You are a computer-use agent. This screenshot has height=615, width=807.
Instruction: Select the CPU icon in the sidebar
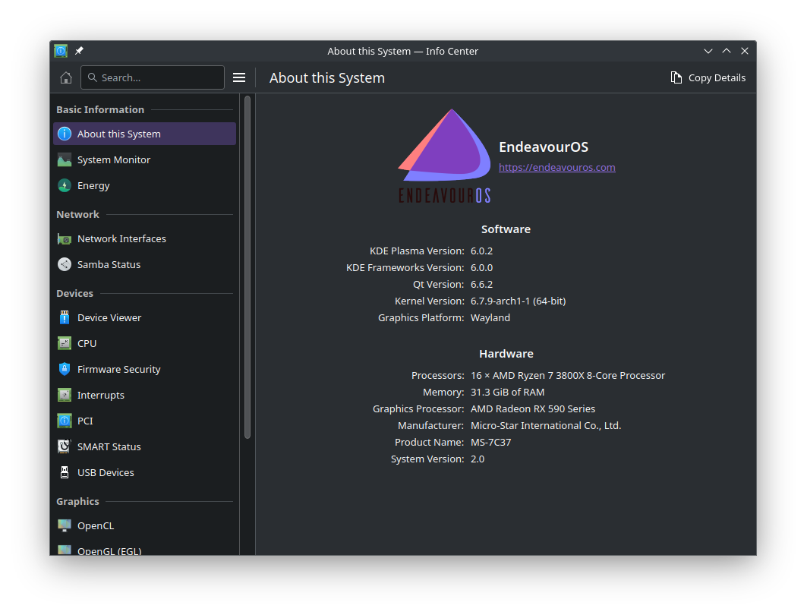tap(65, 343)
